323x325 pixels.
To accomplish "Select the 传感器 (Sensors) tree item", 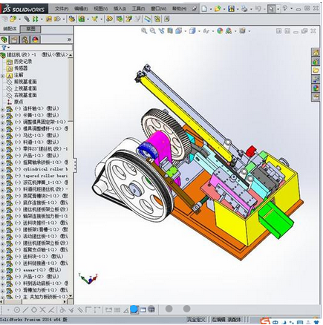I will click(x=21, y=68).
